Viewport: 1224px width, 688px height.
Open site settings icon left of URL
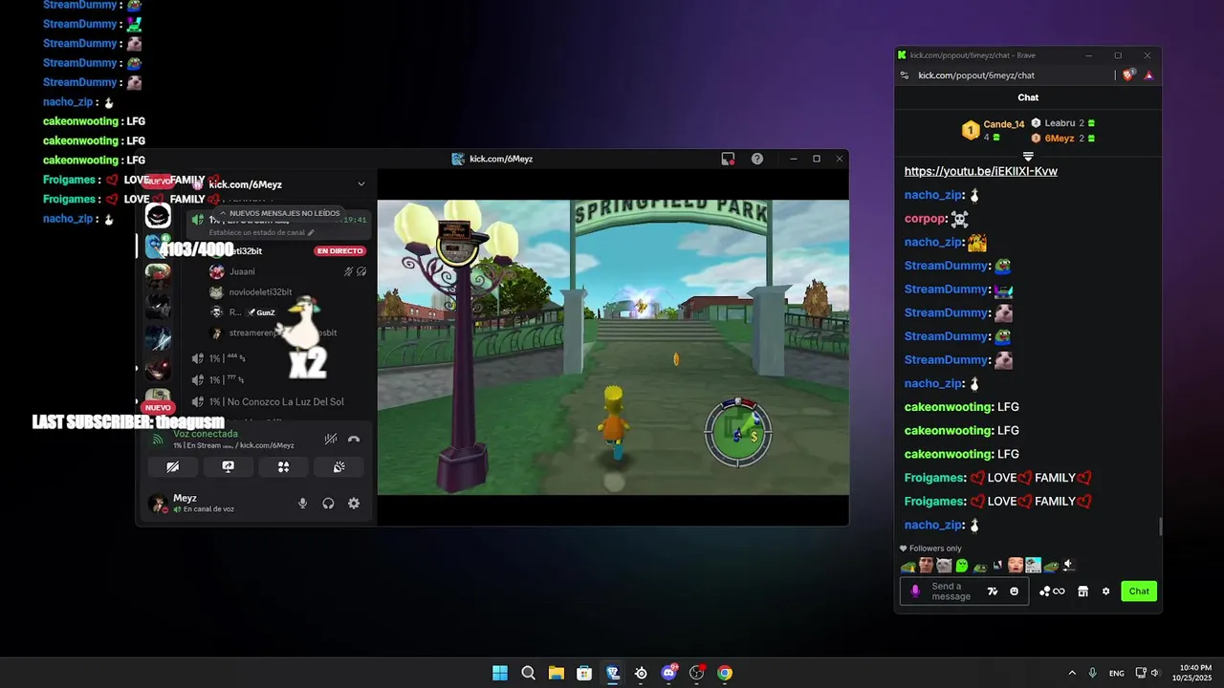904,75
